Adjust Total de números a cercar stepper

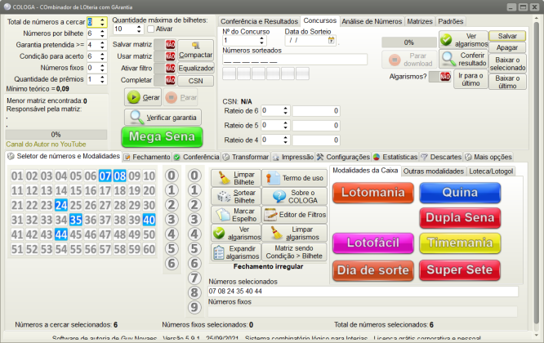(x=102, y=22)
